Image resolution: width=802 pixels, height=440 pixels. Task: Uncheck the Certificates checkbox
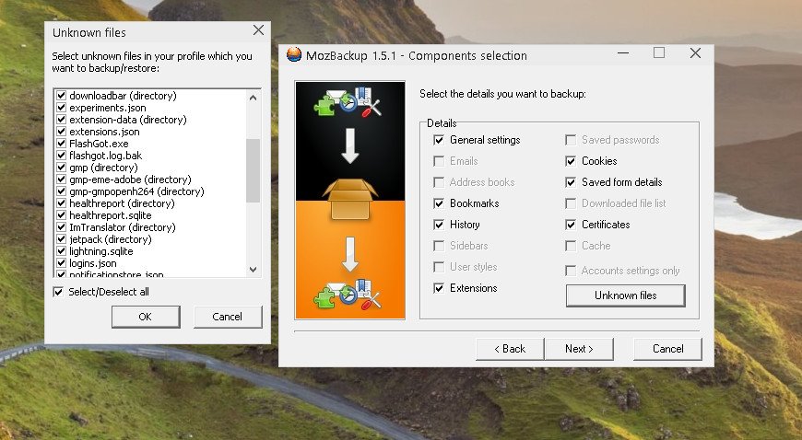pyautogui.click(x=571, y=225)
